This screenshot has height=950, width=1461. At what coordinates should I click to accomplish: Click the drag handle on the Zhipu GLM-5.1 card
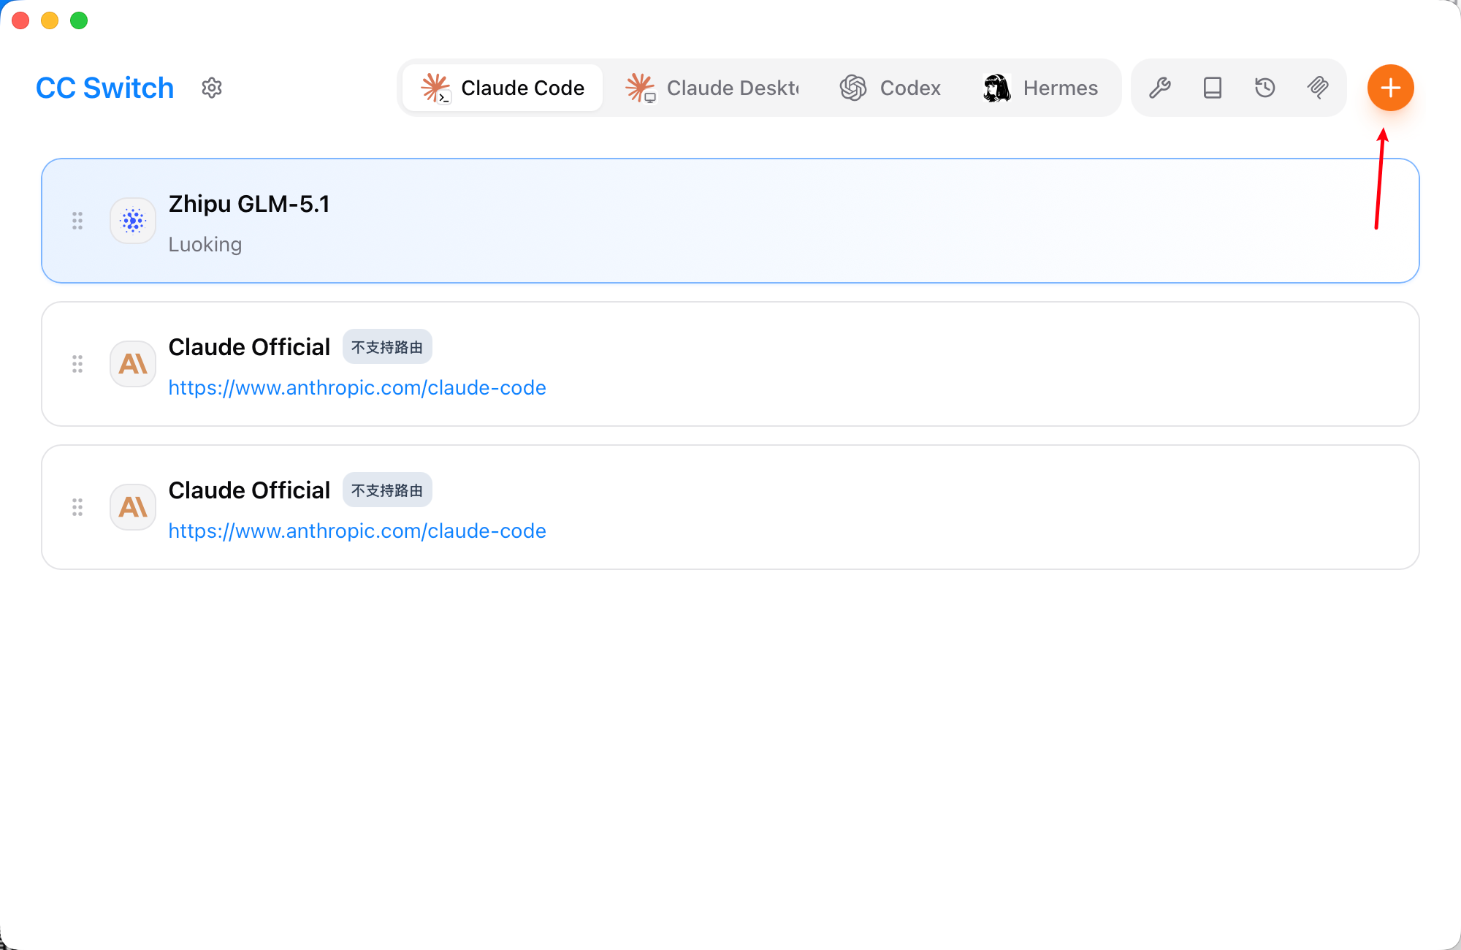pyautogui.click(x=77, y=221)
